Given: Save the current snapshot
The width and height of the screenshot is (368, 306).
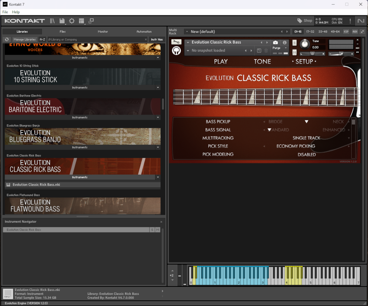Looking at the screenshot, I should pos(259,50).
